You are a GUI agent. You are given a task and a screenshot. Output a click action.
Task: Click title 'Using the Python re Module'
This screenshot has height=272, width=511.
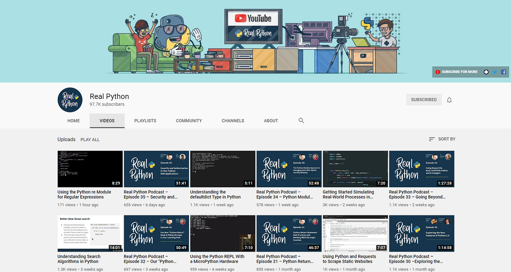84,194
